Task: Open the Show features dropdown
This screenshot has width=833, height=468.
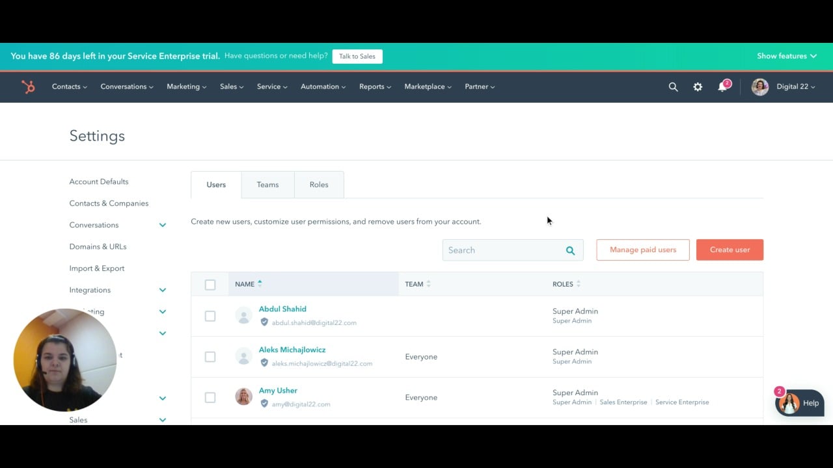Action: click(x=786, y=56)
